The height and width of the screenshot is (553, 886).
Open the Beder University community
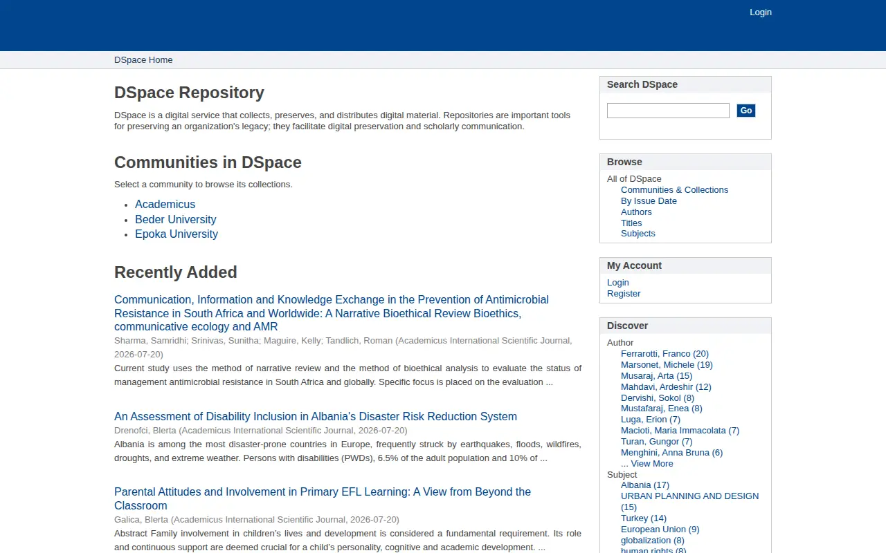coord(175,220)
